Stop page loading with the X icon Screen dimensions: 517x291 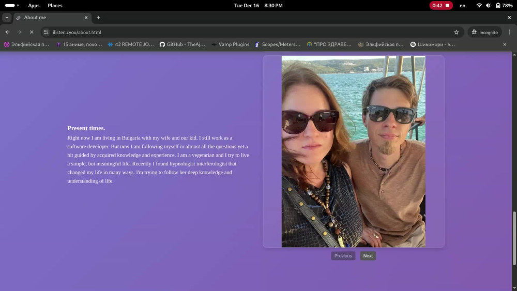(x=32, y=32)
